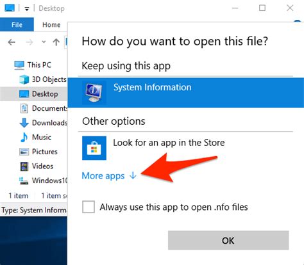Viewport: 304px width, 265px height.
Task: Click the System Information monitor icon
Action: click(94, 93)
